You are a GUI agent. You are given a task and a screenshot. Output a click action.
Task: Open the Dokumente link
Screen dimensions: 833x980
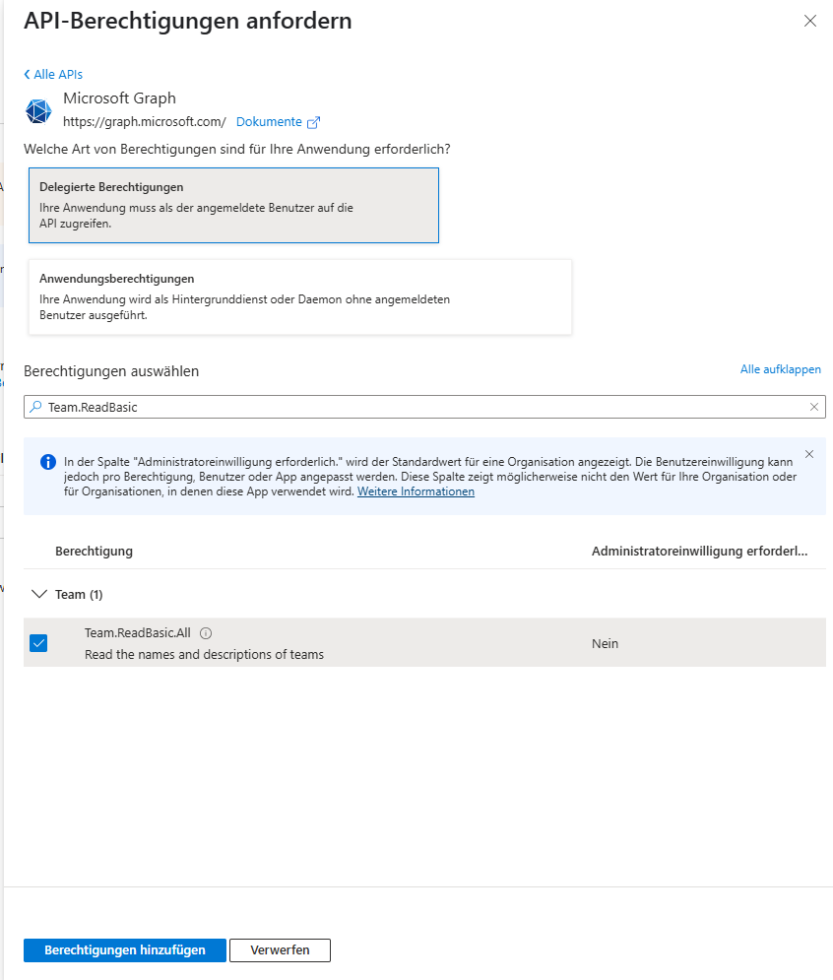269,122
